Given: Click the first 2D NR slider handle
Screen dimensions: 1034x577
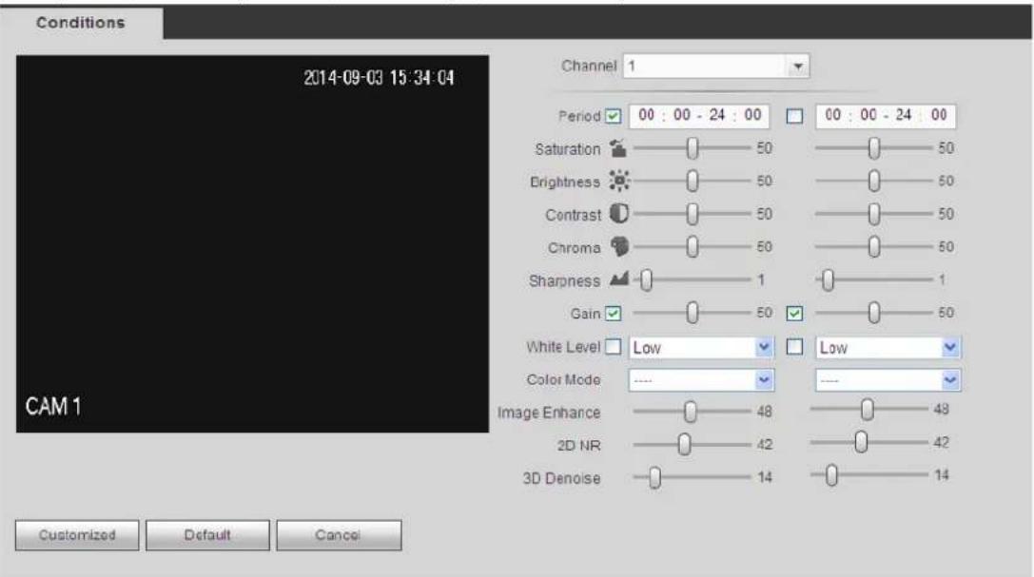Looking at the screenshot, I should (x=685, y=445).
